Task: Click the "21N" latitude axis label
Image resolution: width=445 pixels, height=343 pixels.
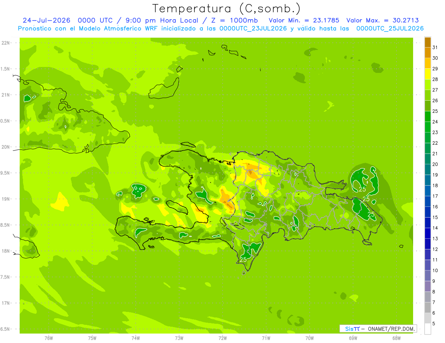Action: (6, 95)
